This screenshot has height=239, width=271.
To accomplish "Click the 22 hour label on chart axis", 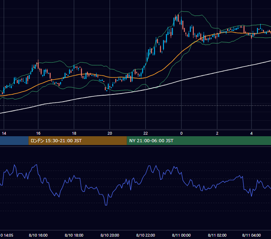I will click(x=145, y=133).
